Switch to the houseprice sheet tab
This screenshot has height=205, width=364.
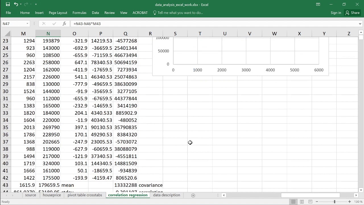tap(52, 195)
